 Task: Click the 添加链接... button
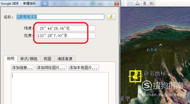click(x=23, y=68)
